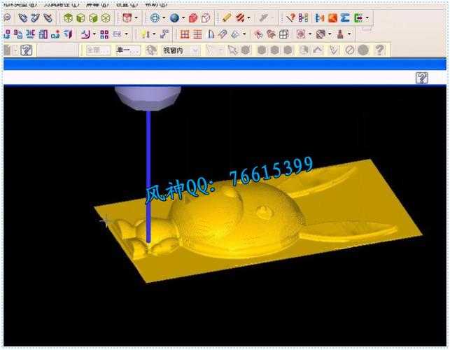Click the brown stamp-shaped machine icon
450x350 pixels.
pyautogui.click(x=340, y=34)
